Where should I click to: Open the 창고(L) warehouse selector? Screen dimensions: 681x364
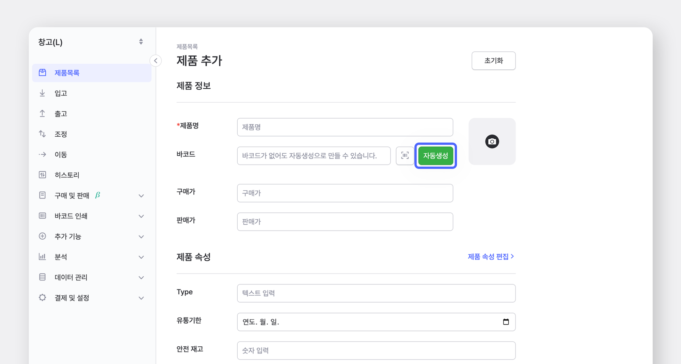[90, 41]
